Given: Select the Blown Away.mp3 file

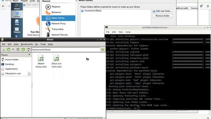Looking at the screenshot, I should click(41, 61).
